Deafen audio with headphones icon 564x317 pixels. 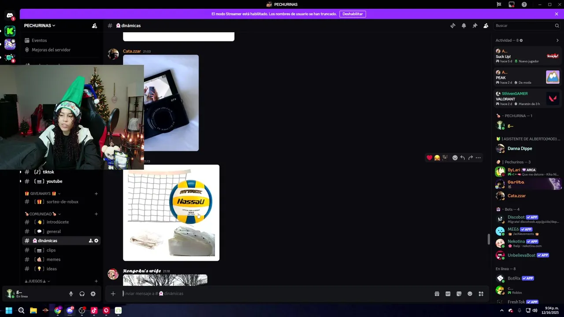click(82, 294)
